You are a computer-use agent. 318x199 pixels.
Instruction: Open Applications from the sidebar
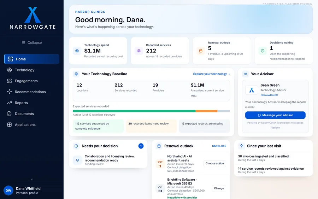click(32, 125)
